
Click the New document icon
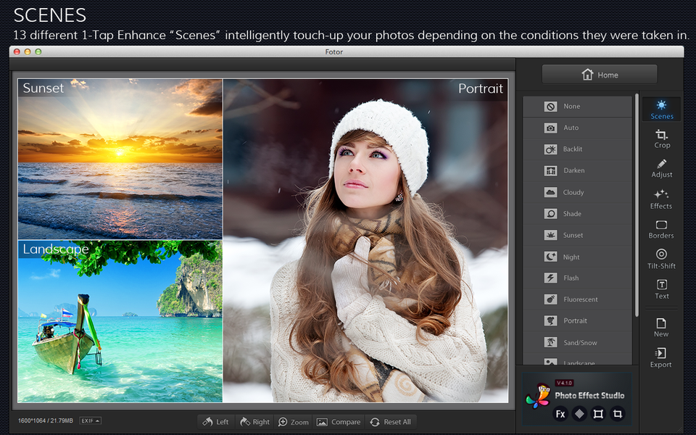661,328
